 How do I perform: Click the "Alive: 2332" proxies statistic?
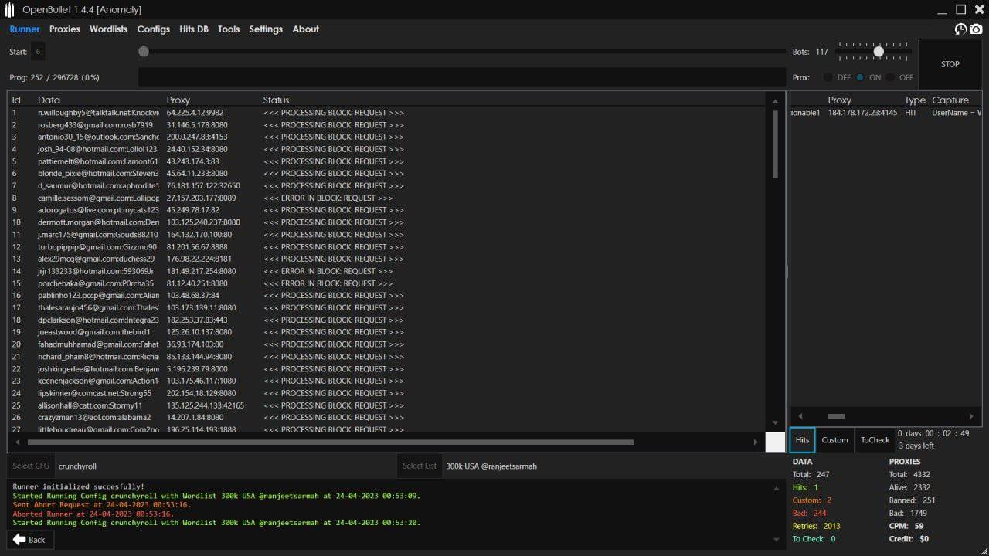tap(909, 487)
